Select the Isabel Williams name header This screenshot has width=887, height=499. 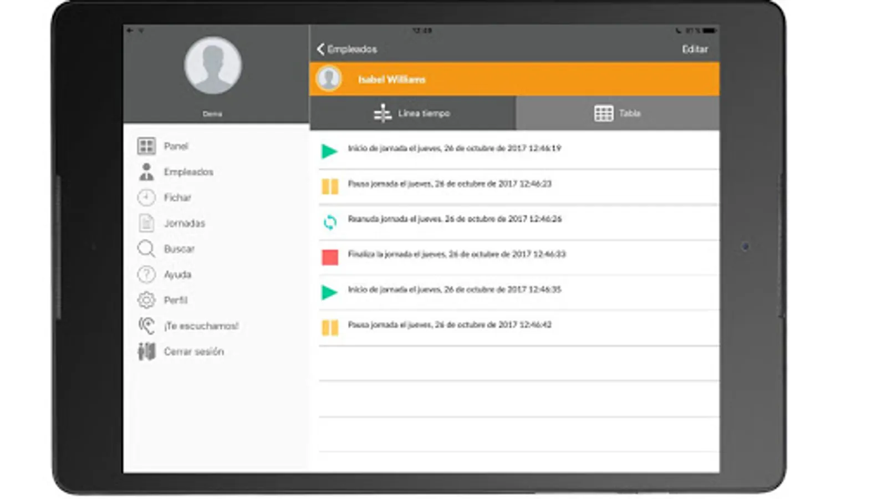(x=391, y=80)
